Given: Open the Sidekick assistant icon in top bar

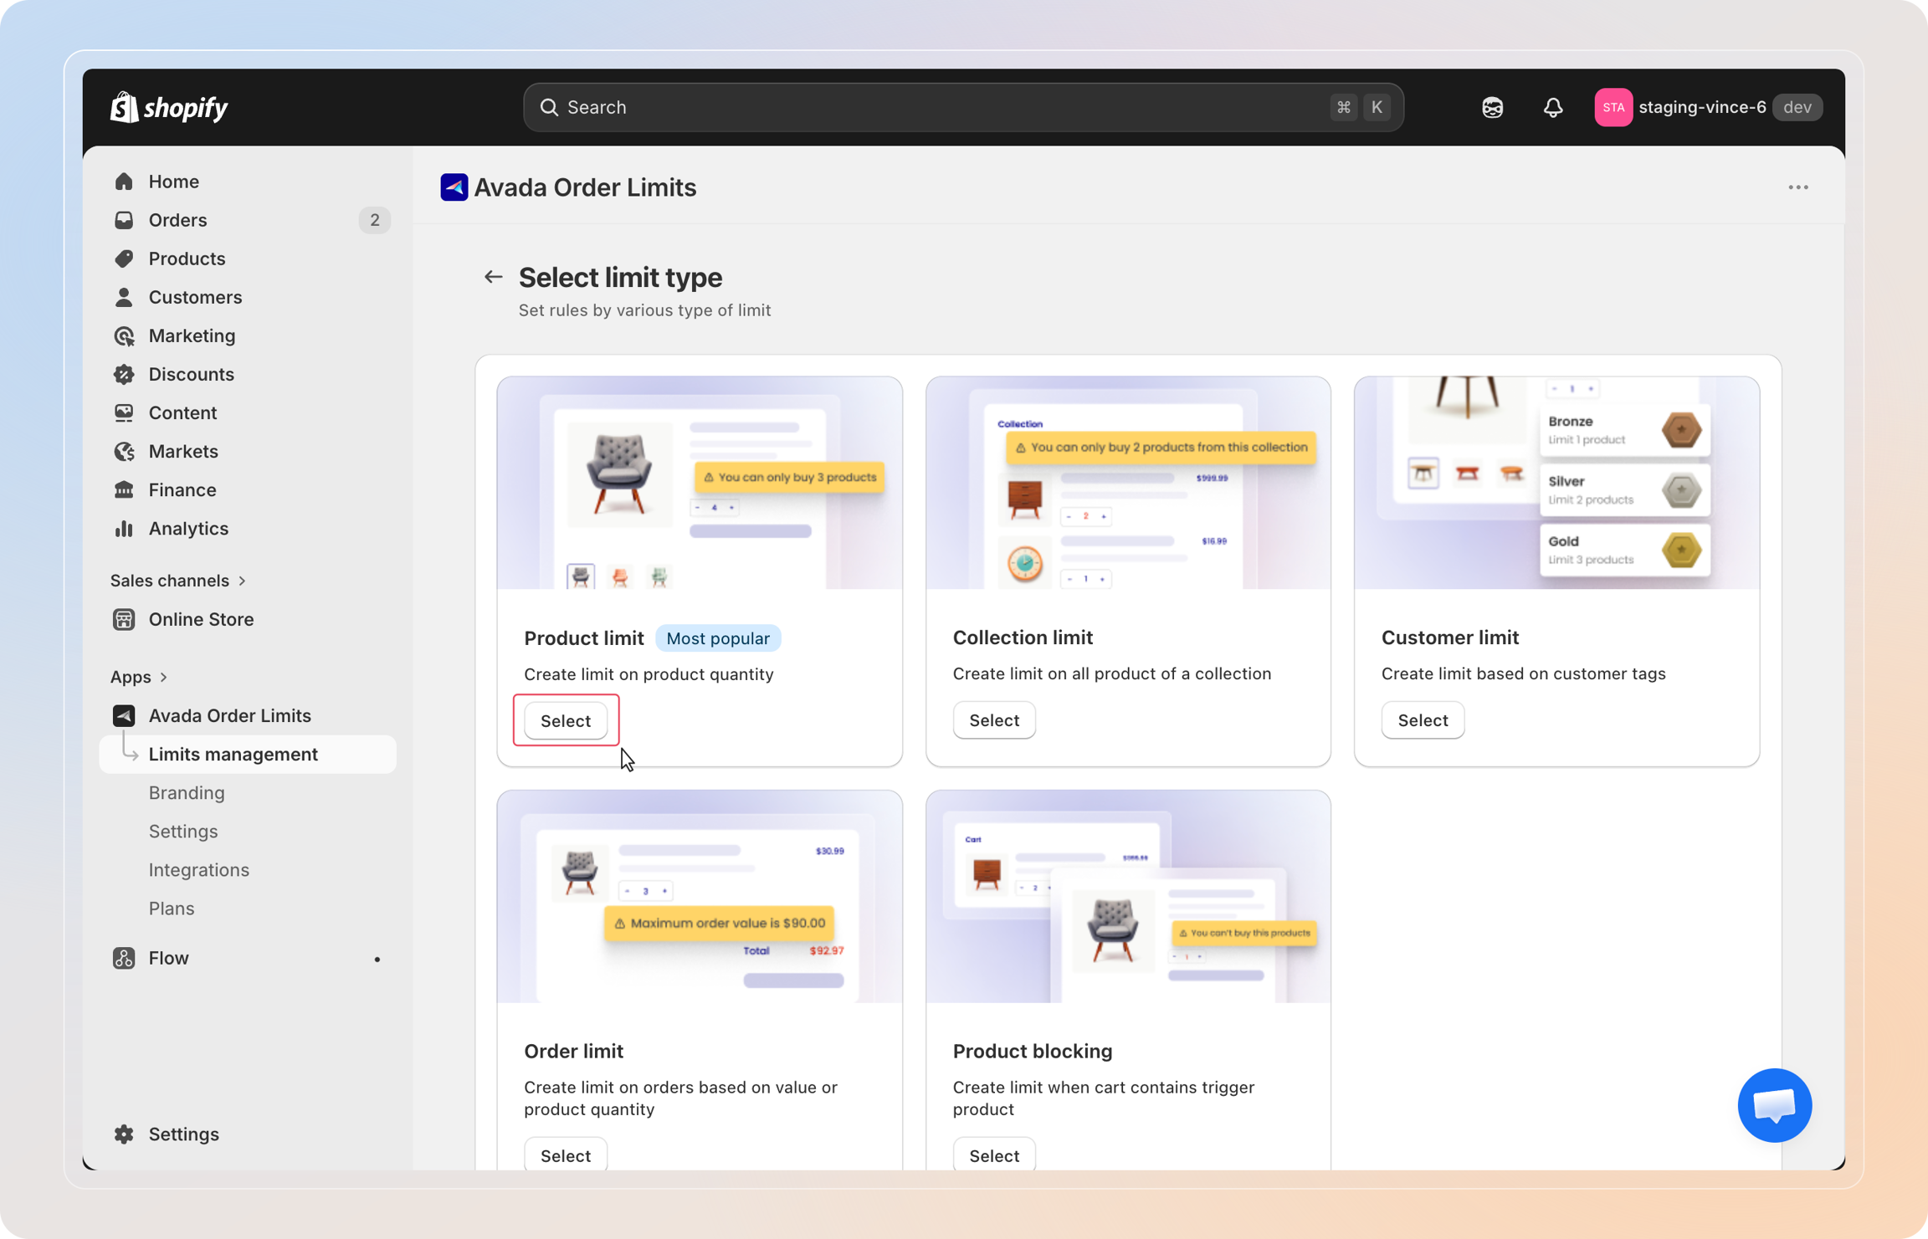Looking at the screenshot, I should pos(1492,107).
